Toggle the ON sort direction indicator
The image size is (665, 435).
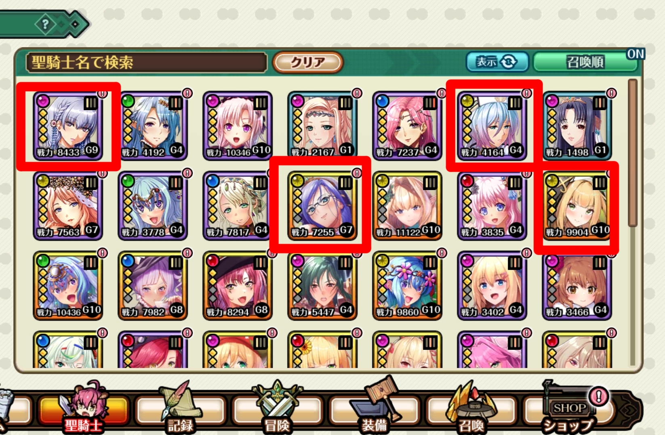pyautogui.click(x=635, y=54)
